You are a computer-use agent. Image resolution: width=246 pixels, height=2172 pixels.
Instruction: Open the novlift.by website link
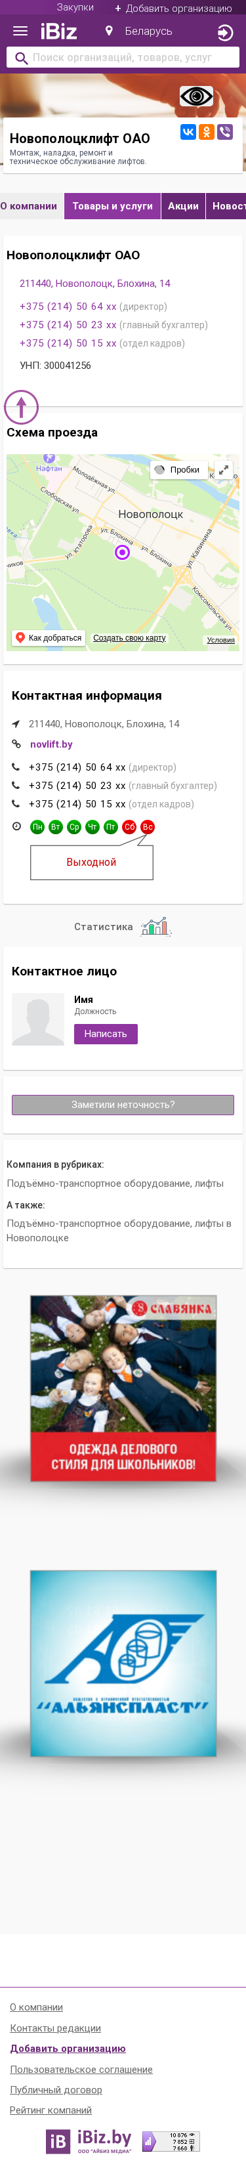(x=51, y=744)
